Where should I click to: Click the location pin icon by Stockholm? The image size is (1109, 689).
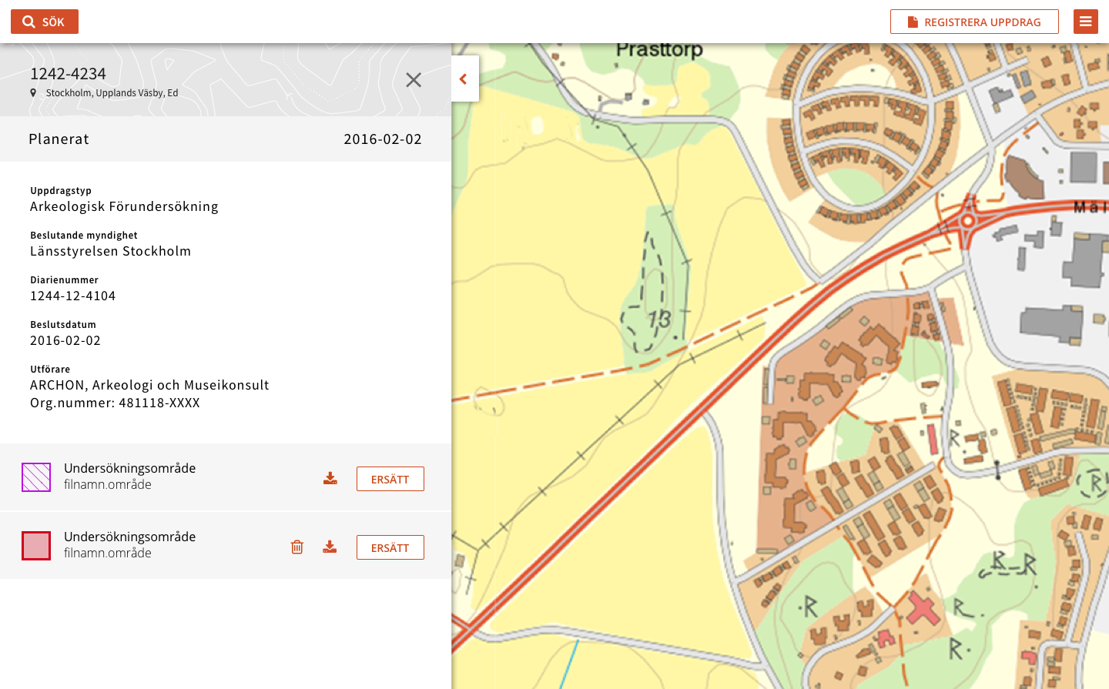(33, 93)
